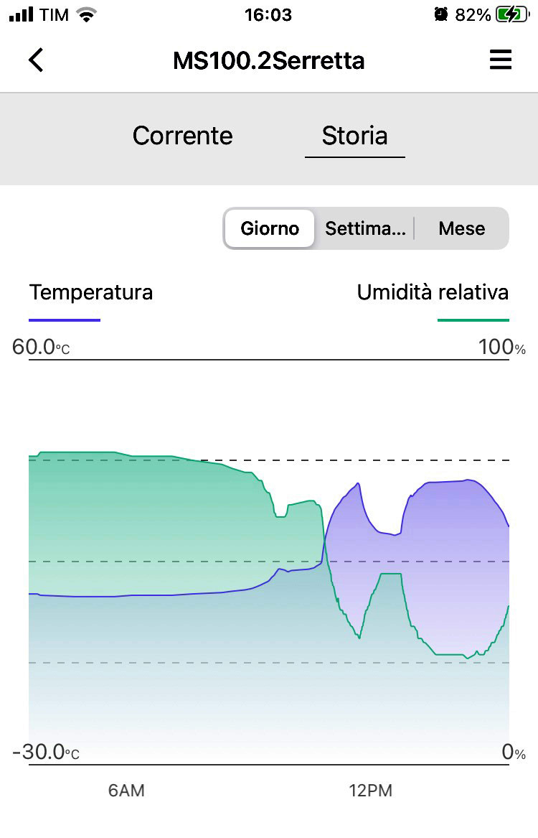Switch to the Storia tab

coord(355,136)
